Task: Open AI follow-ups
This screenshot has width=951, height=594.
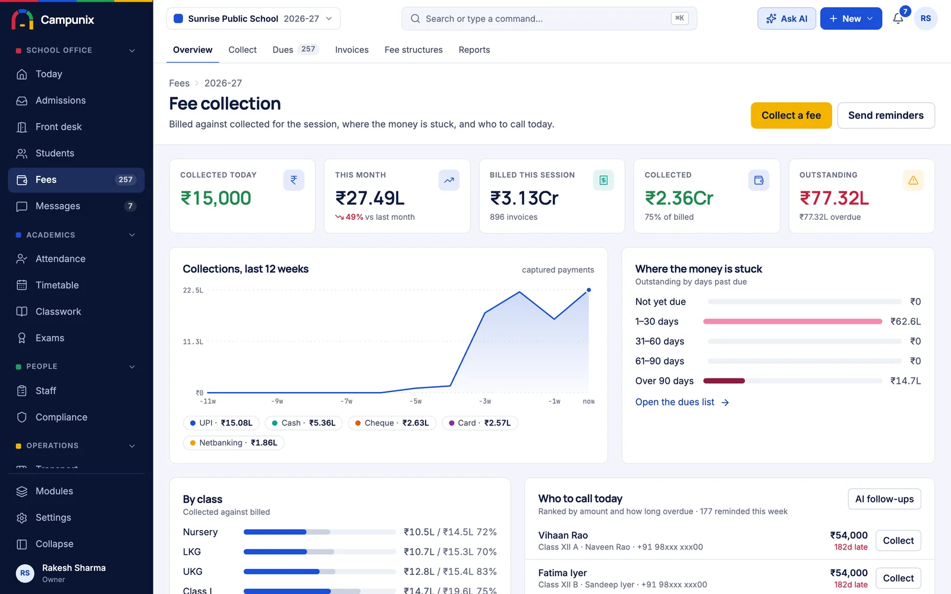Action: pyautogui.click(x=884, y=499)
